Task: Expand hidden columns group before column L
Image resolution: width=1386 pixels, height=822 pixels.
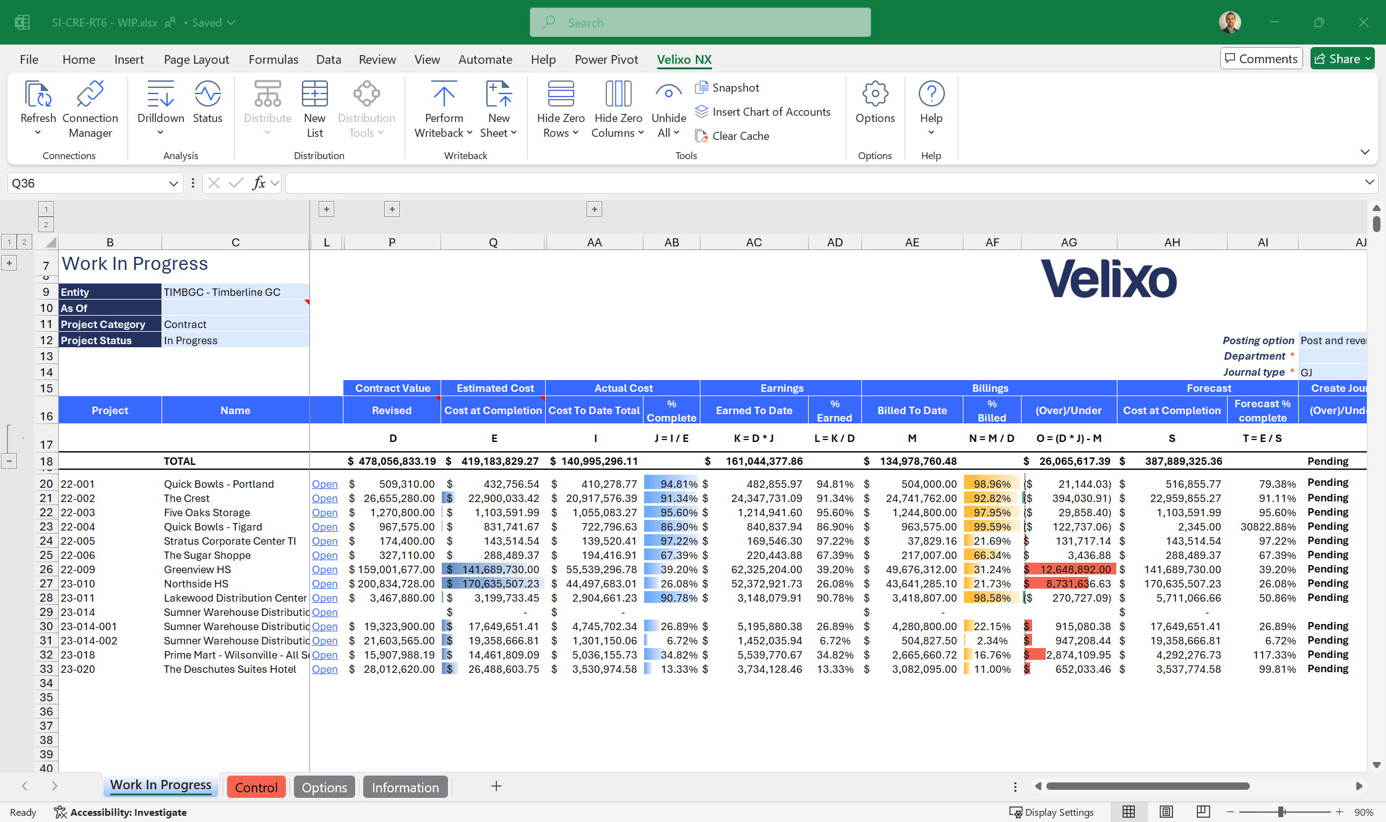Action: point(327,209)
